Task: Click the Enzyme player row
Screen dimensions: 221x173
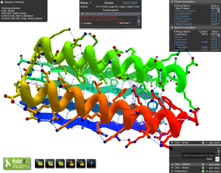Action: [x=195, y=45]
